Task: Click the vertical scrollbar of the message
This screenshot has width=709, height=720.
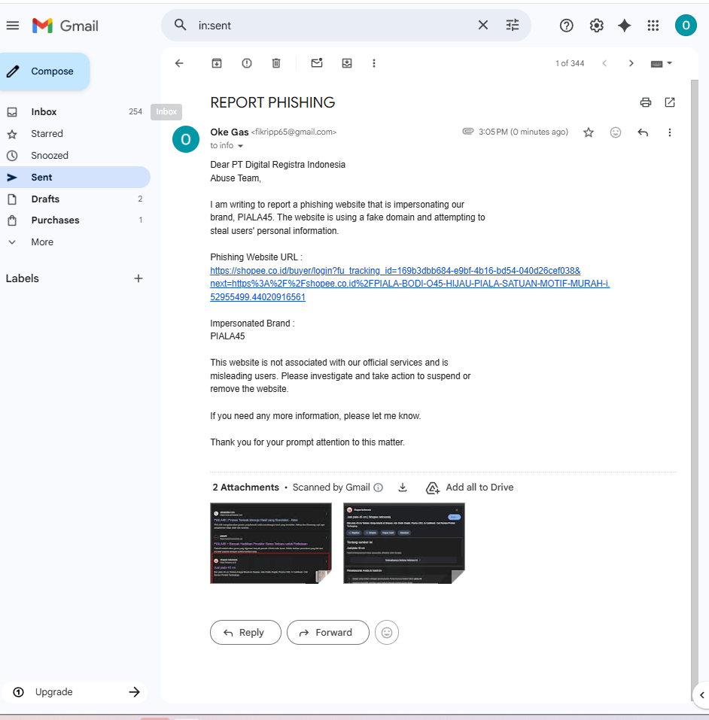Action: coord(694,390)
